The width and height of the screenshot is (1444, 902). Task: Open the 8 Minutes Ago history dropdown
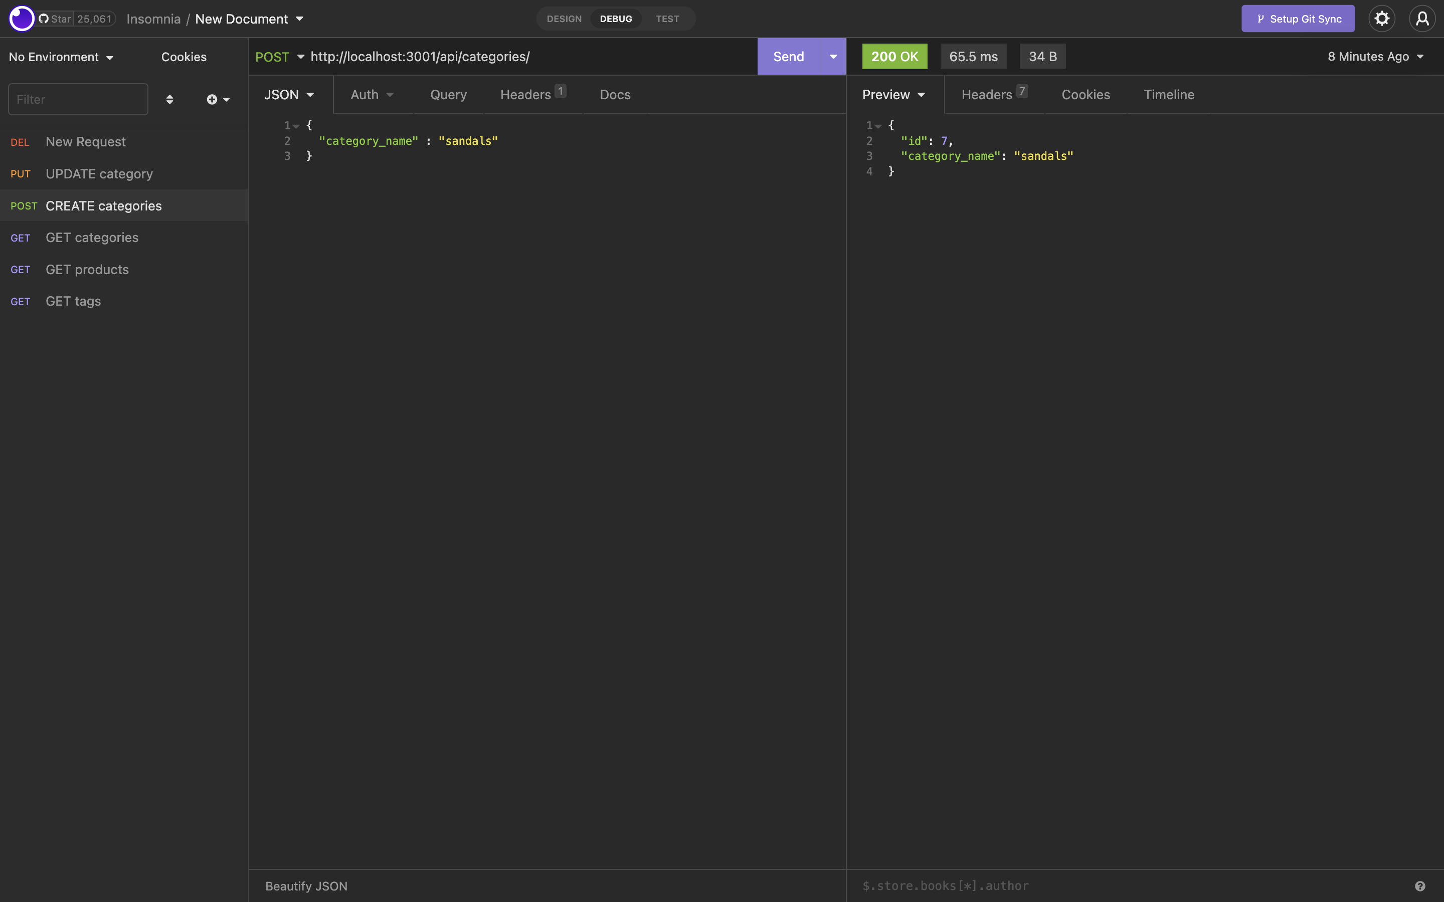(1375, 57)
